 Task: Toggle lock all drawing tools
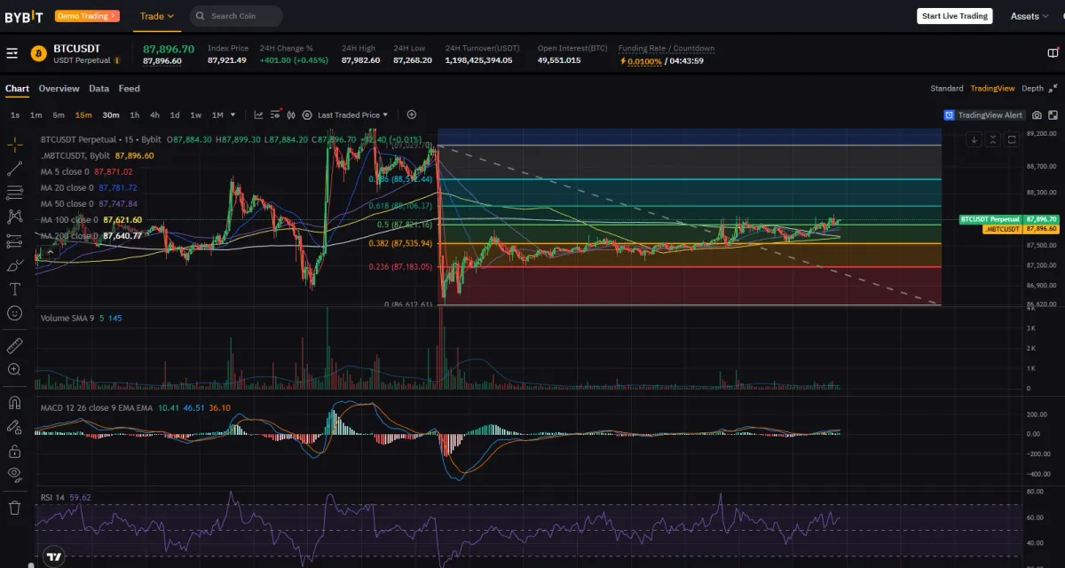click(14, 450)
